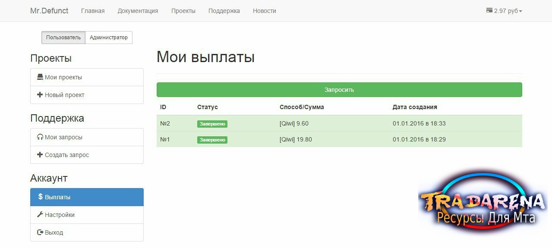The image size is (552, 248).
Task: Open Настройки in the sidebar
Action: point(87,215)
